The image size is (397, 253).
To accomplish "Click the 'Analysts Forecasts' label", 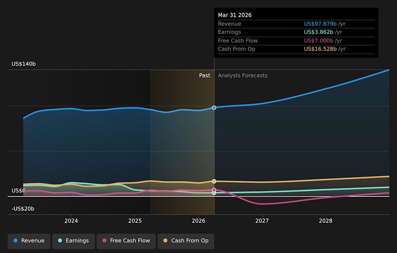I will point(243,76).
